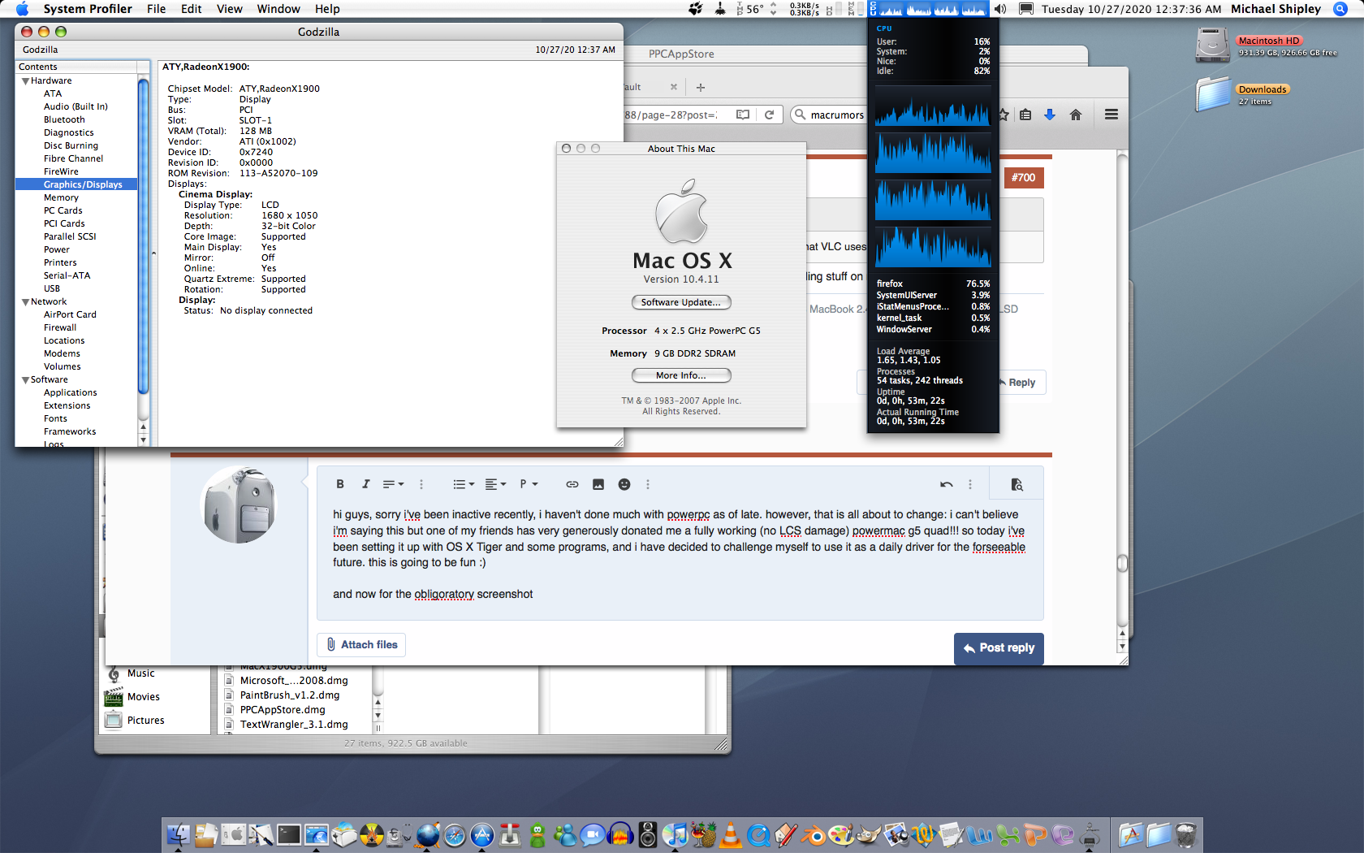Image resolution: width=1364 pixels, height=853 pixels.
Task: Click the browser search field containing macrumors
Action: [x=828, y=115]
